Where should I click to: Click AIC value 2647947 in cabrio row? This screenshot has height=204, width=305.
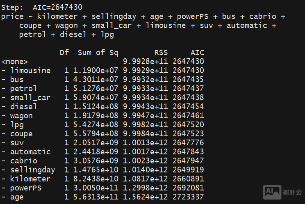(188, 161)
